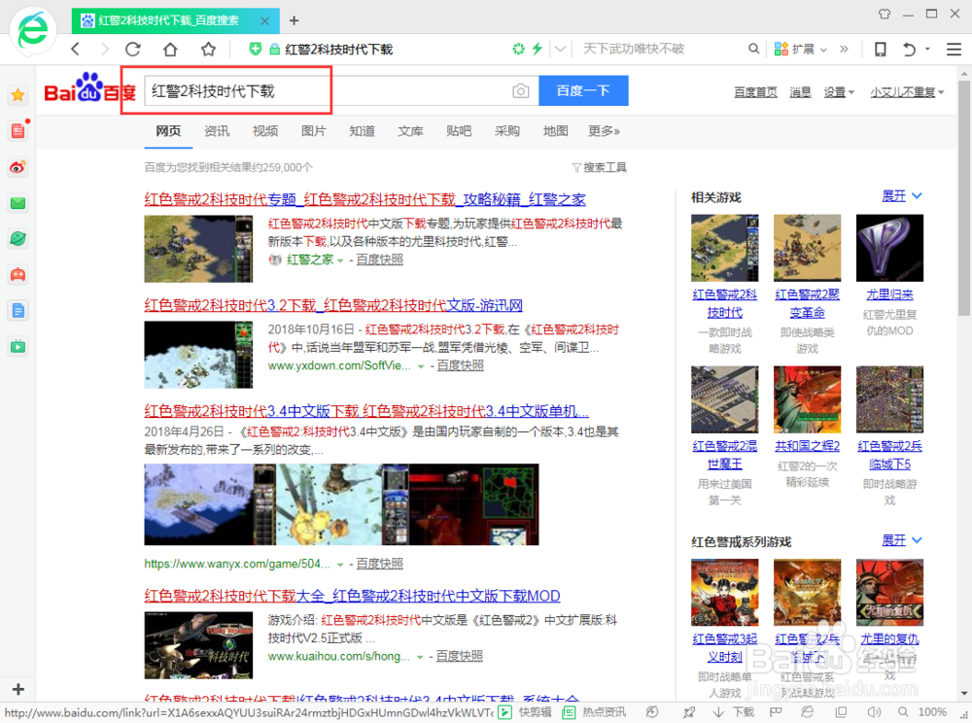Screen dimensions: 972x723
Task: Open the 搜索工具 filter
Action: 600,167
